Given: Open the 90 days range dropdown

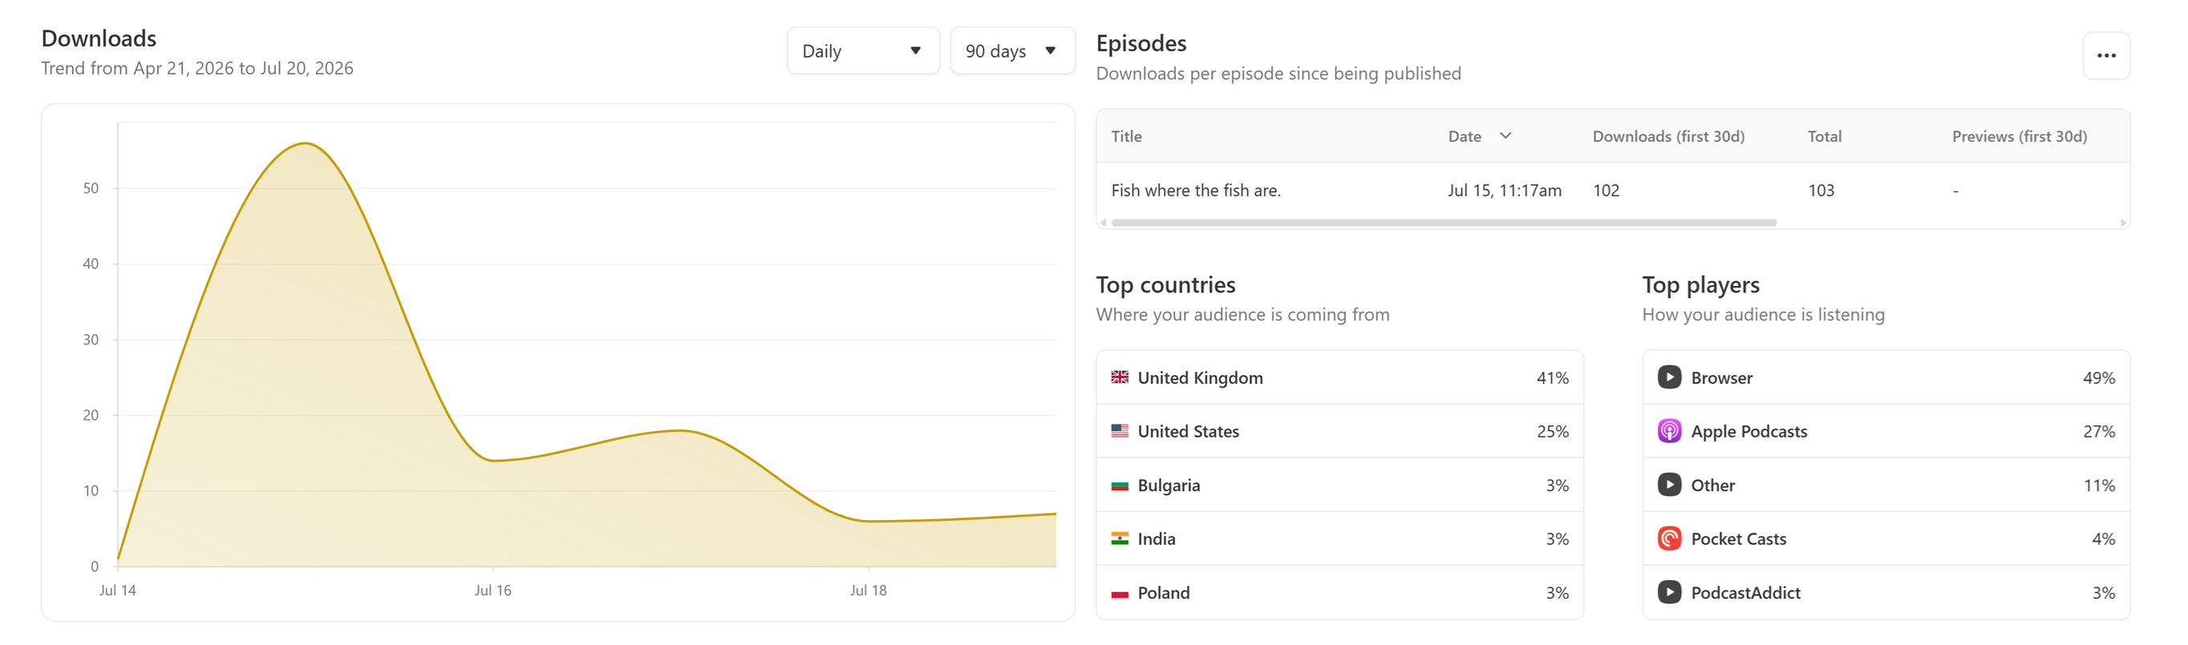Looking at the screenshot, I should pos(1011,51).
